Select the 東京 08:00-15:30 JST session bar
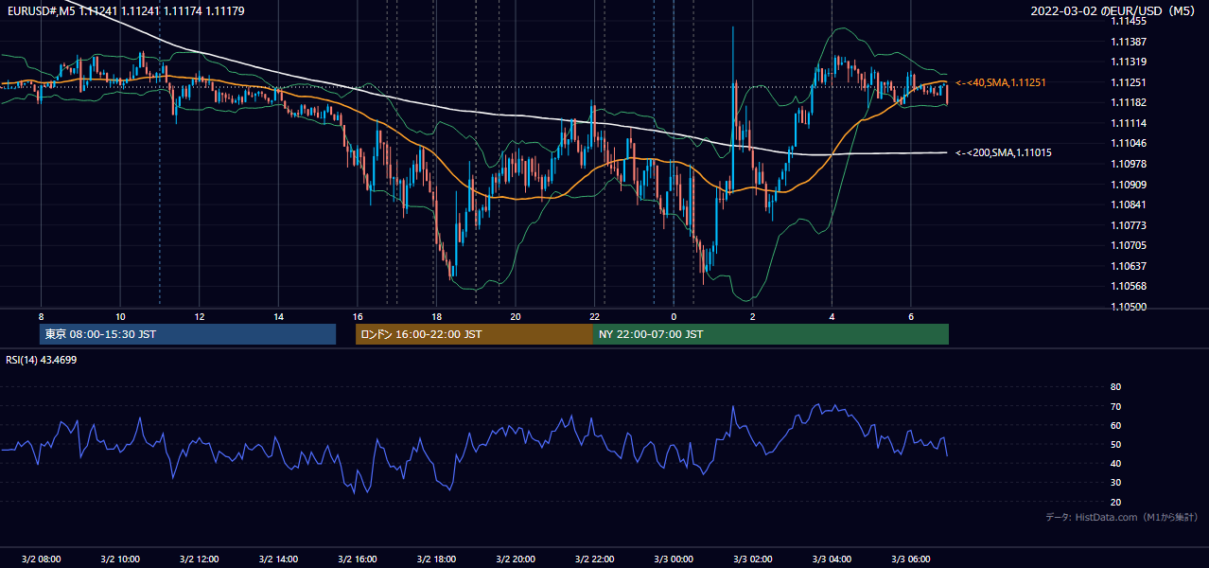Image resolution: width=1209 pixels, height=568 pixels. [x=188, y=334]
